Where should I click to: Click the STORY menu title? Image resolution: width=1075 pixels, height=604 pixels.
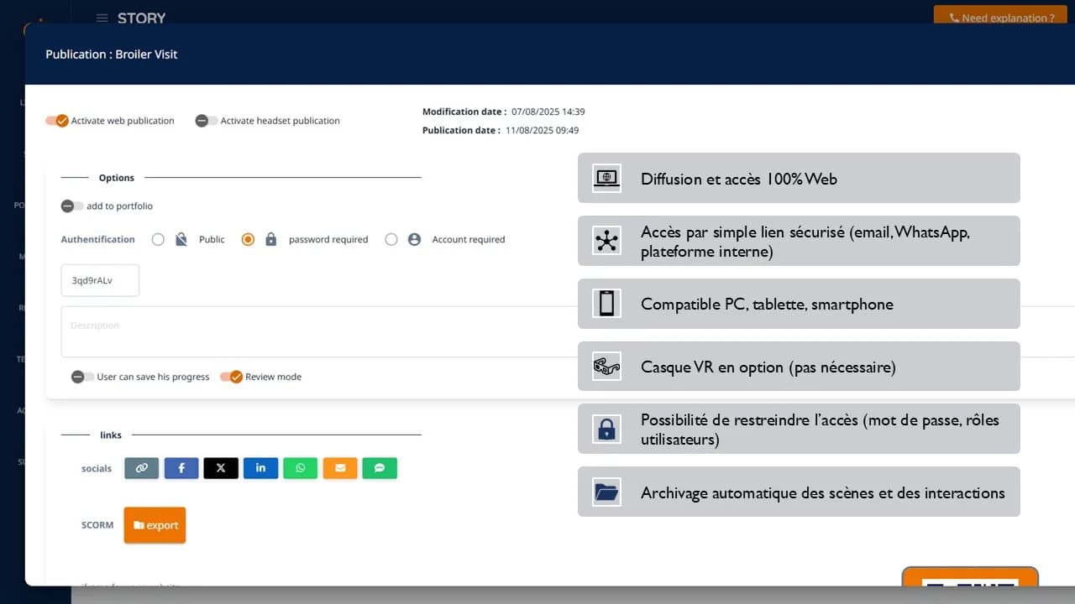pos(141,18)
